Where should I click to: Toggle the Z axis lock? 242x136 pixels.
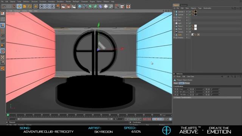coord(52,6)
